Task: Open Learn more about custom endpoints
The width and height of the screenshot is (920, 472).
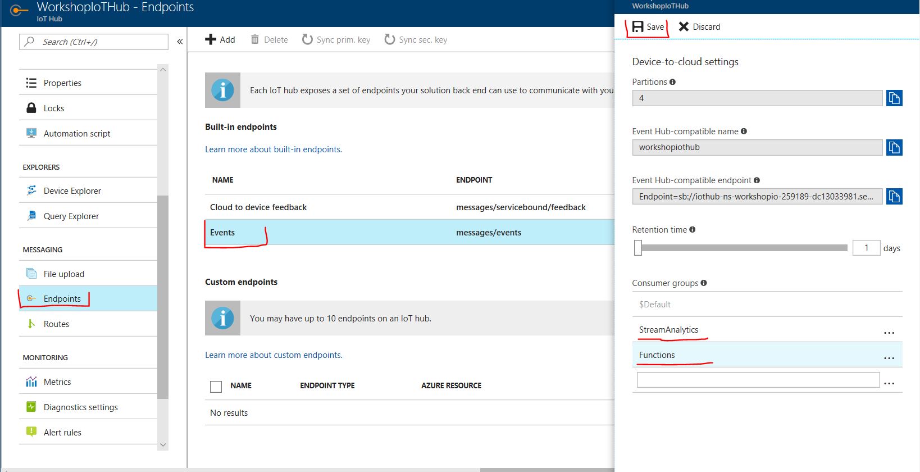Action: (274, 355)
